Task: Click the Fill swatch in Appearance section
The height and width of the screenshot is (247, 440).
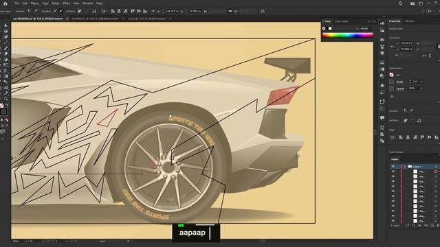Action: pyautogui.click(x=391, y=75)
